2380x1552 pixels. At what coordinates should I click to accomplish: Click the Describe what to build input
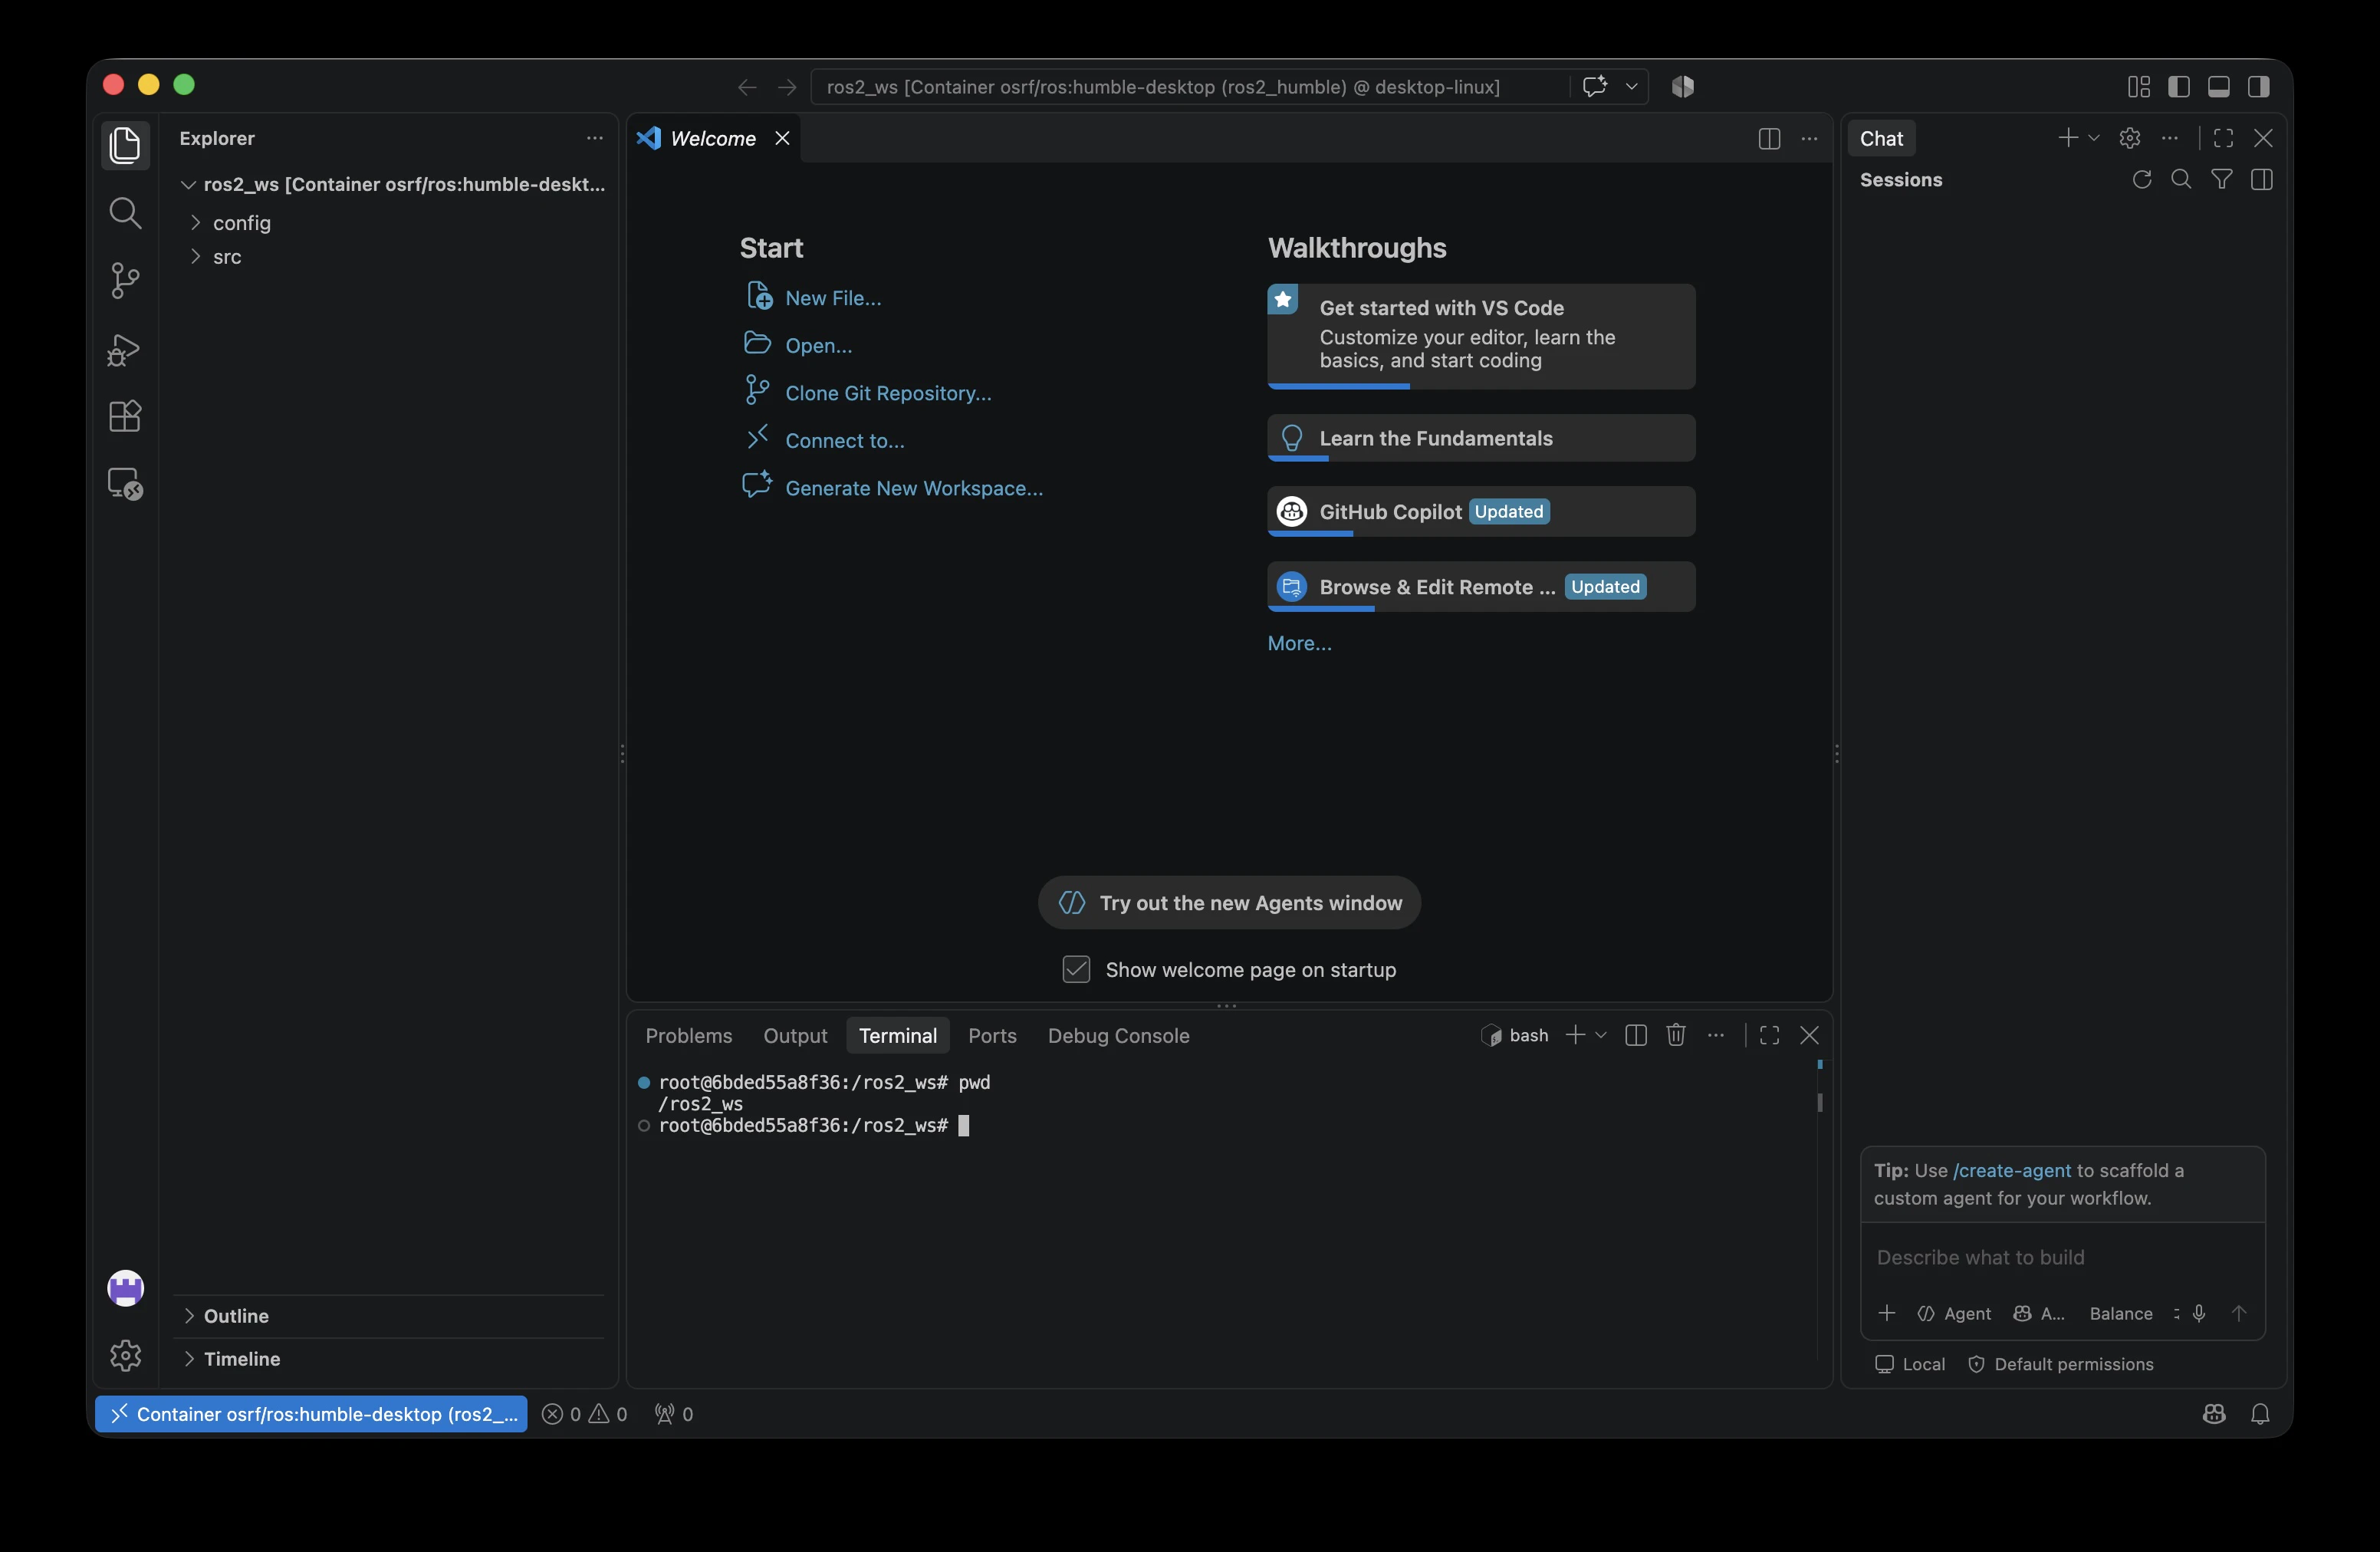tap(2062, 1257)
